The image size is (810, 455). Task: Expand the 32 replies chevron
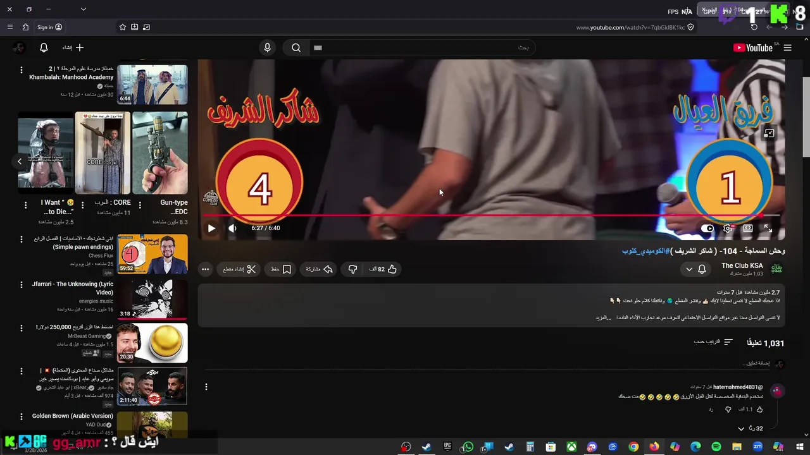pyautogui.click(x=741, y=428)
